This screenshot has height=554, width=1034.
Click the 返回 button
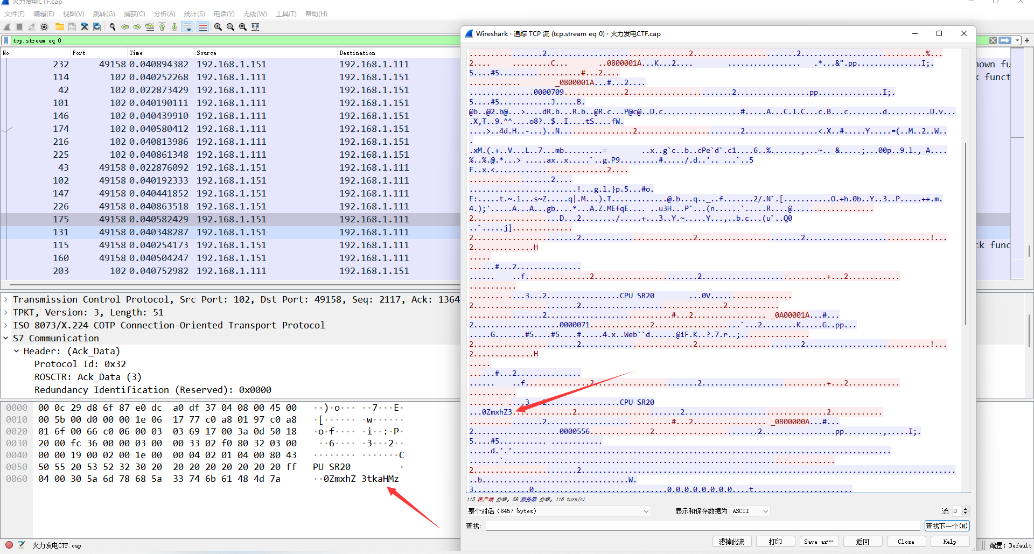pos(862,542)
